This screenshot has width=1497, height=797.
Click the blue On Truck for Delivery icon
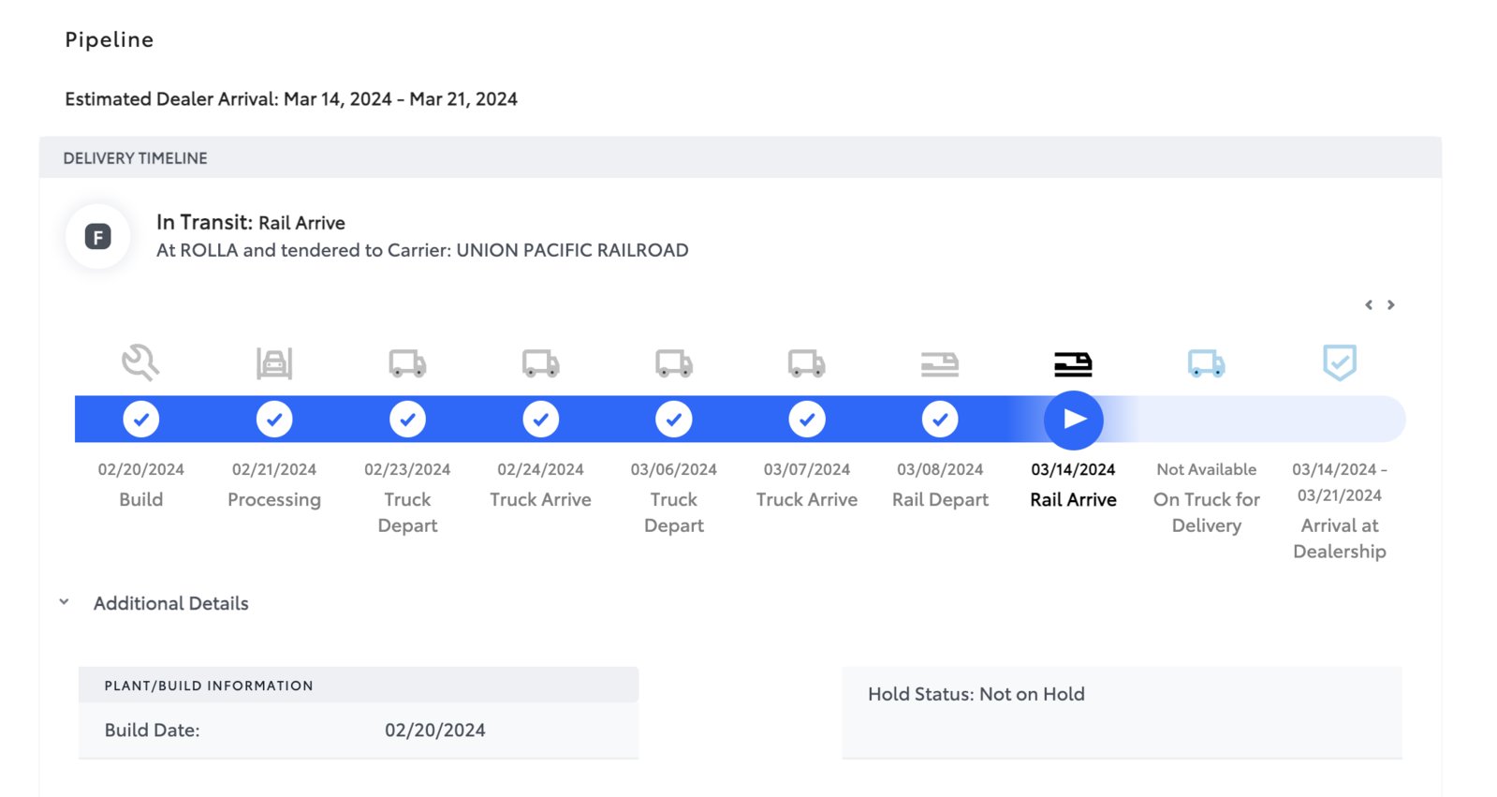(x=1207, y=363)
